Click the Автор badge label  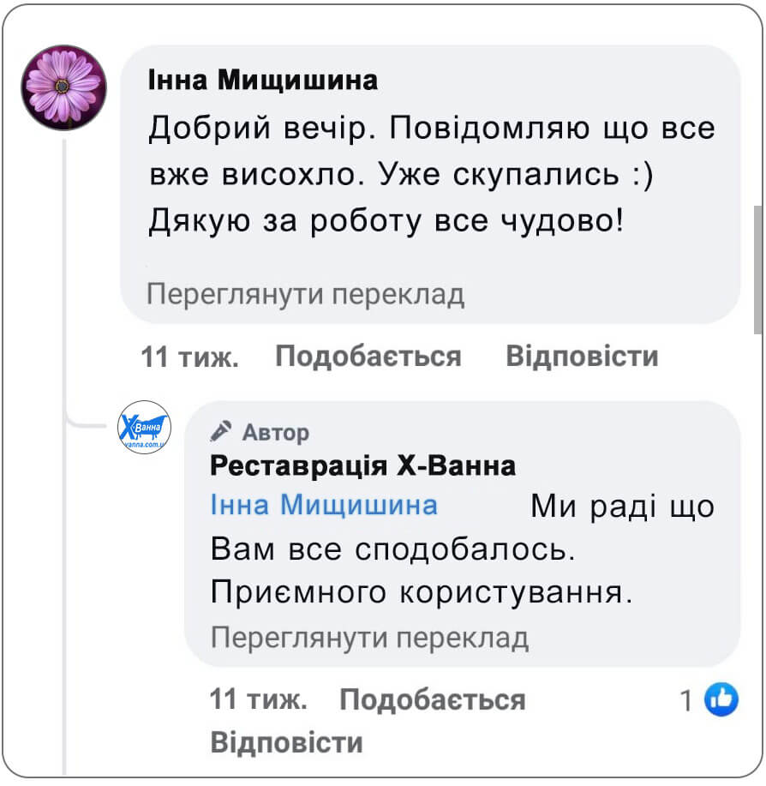274,433
